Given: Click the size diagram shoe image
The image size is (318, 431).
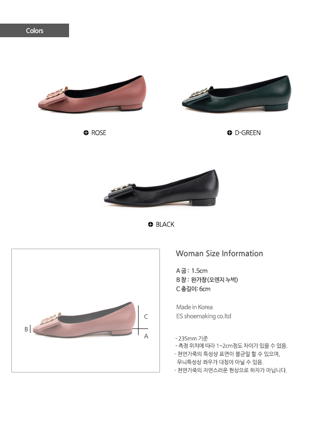Looking at the screenshot, I should coord(84,319).
